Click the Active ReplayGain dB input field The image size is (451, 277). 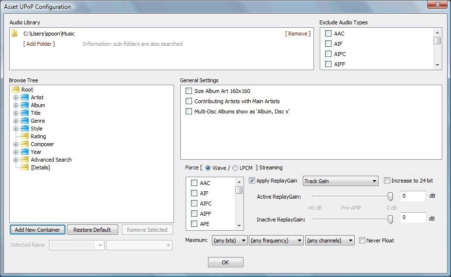(x=413, y=196)
